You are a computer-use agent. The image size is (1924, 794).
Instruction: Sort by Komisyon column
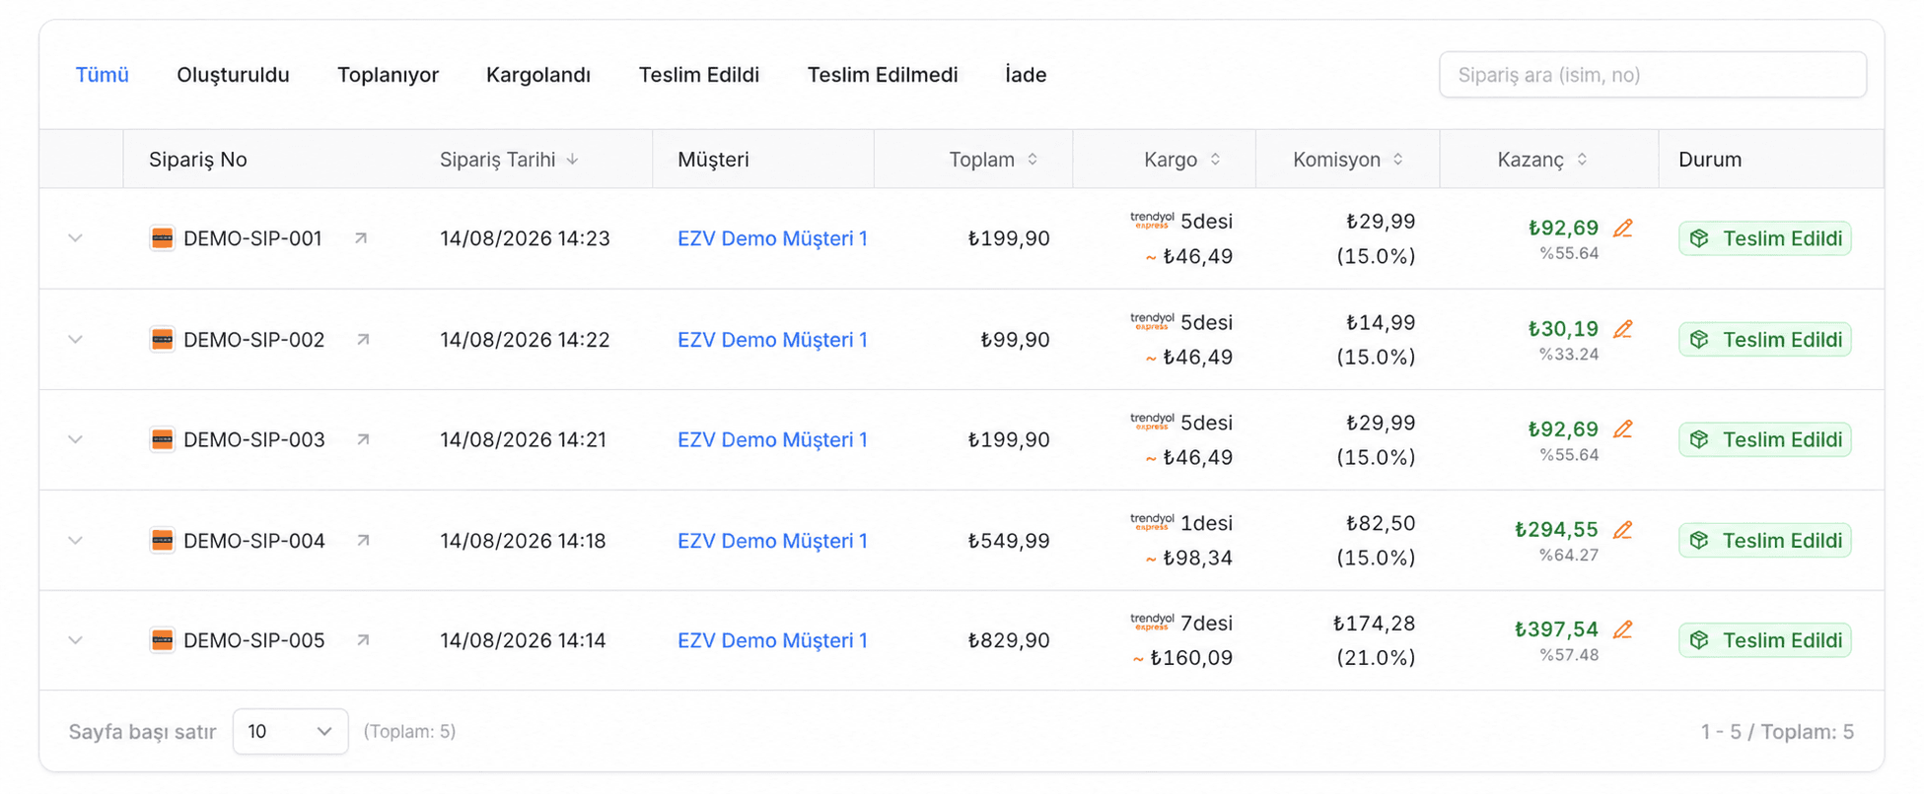(x=1397, y=160)
